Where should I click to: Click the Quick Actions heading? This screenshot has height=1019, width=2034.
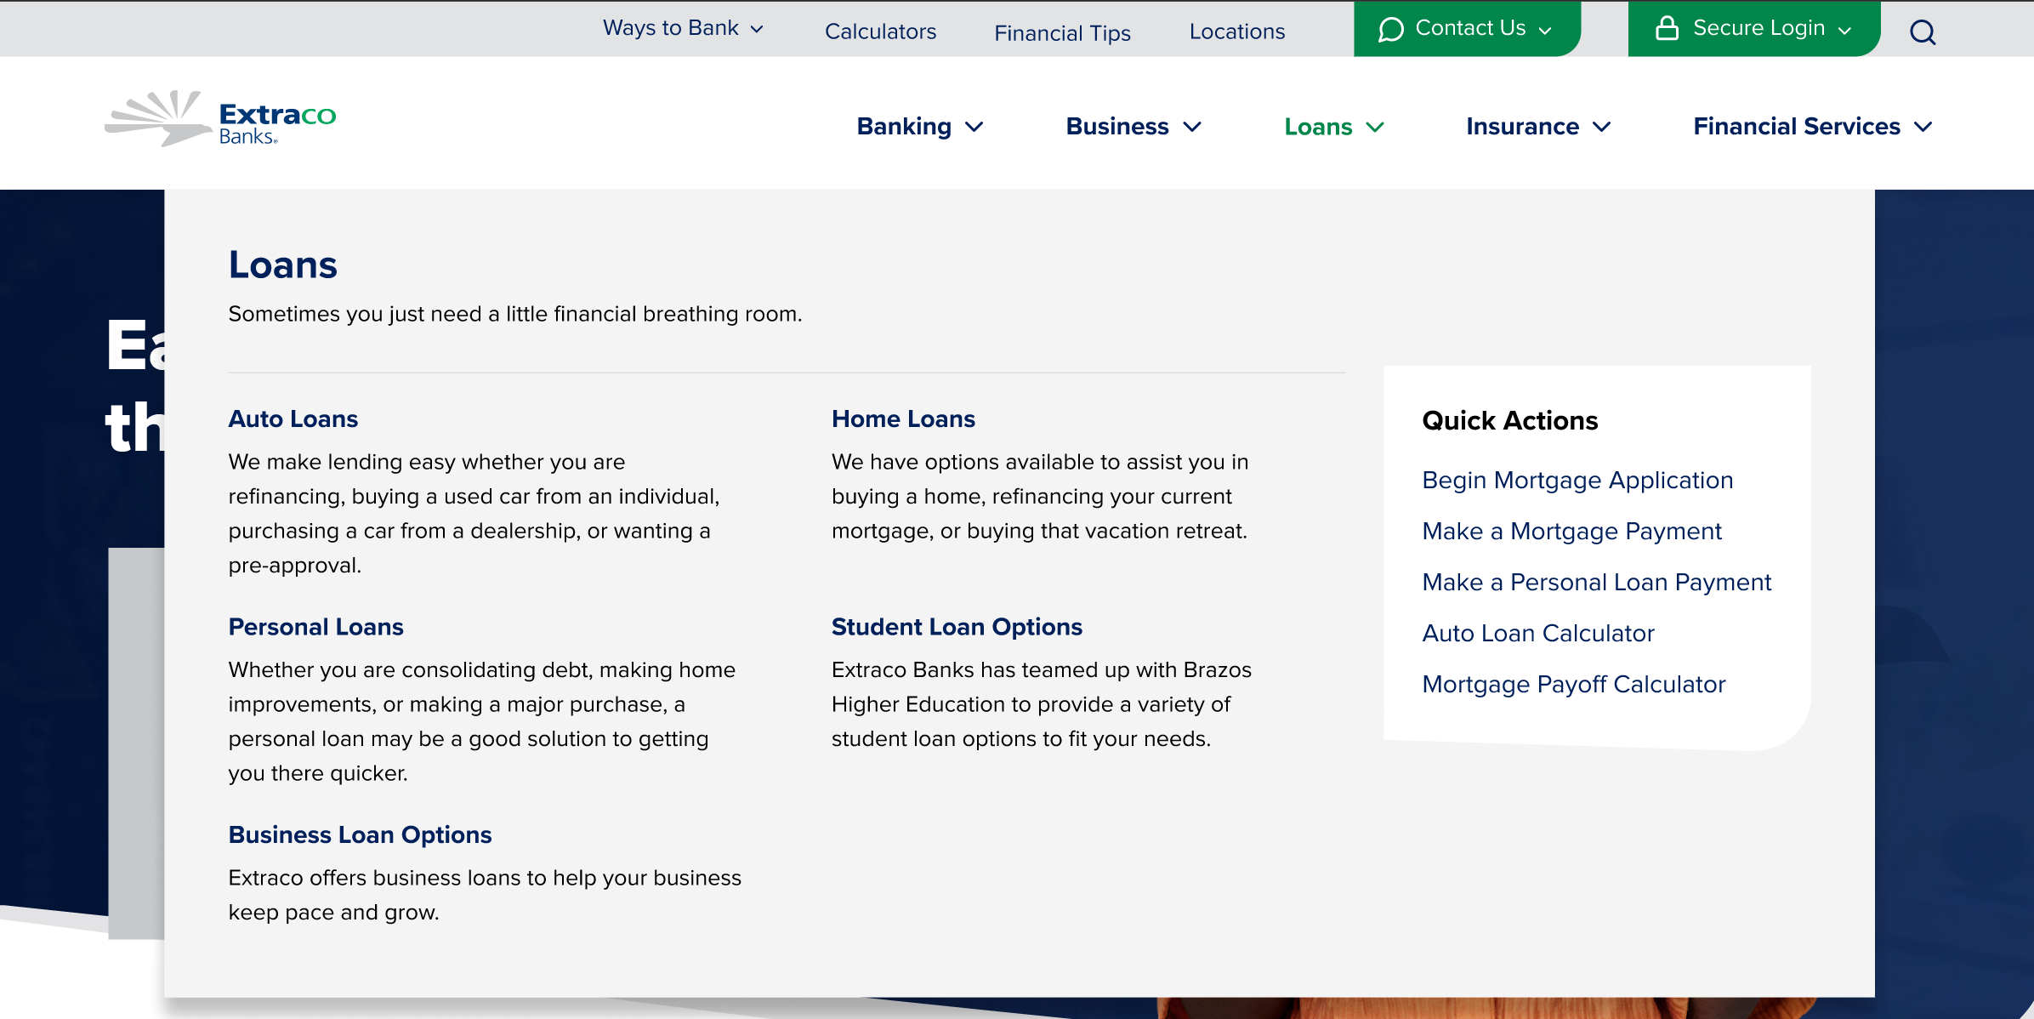1510,421
